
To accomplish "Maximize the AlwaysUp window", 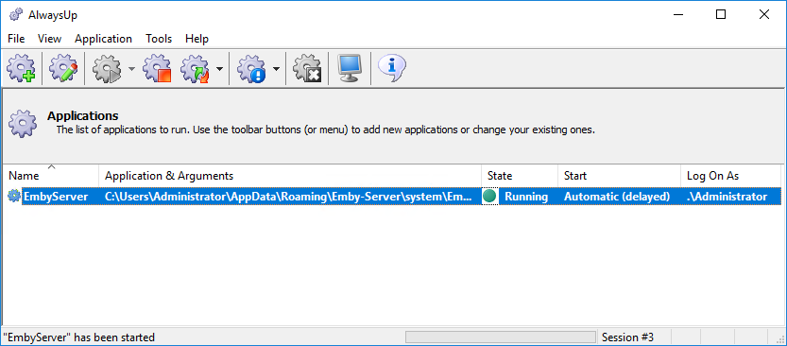I will click(721, 14).
